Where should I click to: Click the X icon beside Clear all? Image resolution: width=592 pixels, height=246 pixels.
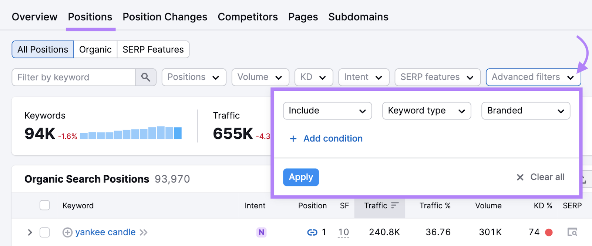(520, 177)
